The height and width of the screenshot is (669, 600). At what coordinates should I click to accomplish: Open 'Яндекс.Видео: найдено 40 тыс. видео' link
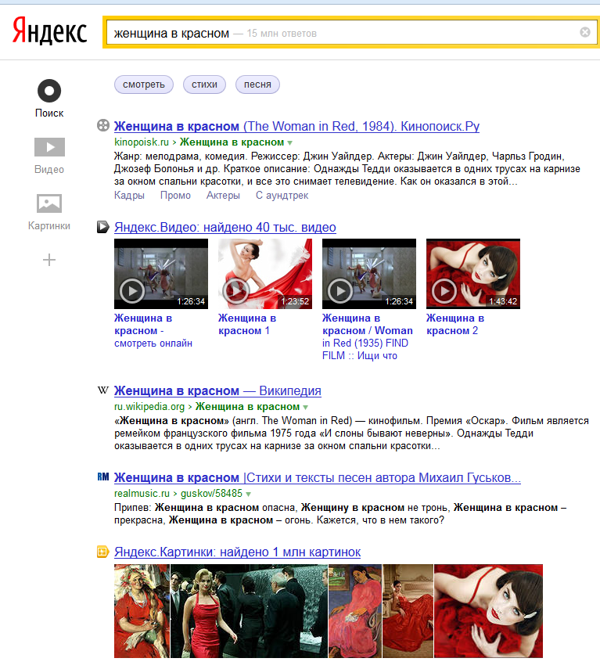(225, 227)
